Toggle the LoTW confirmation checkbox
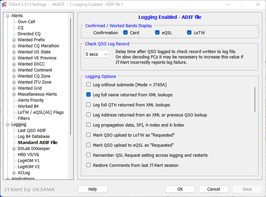The height and width of the screenshot is (197, 266). tap(189, 32)
